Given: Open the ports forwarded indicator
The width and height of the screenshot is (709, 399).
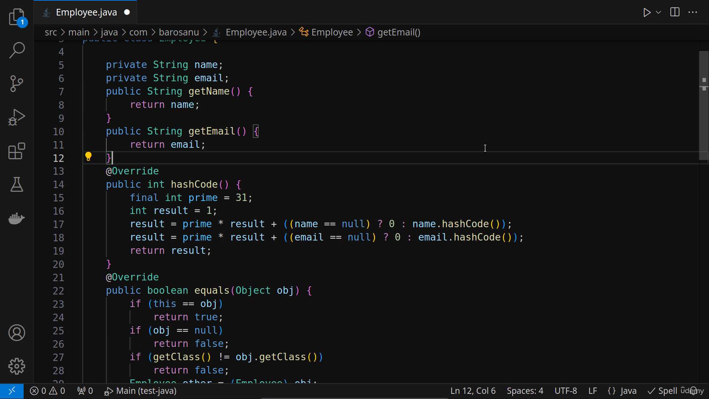Looking at the screenshot, I should (x=85, y=391).
